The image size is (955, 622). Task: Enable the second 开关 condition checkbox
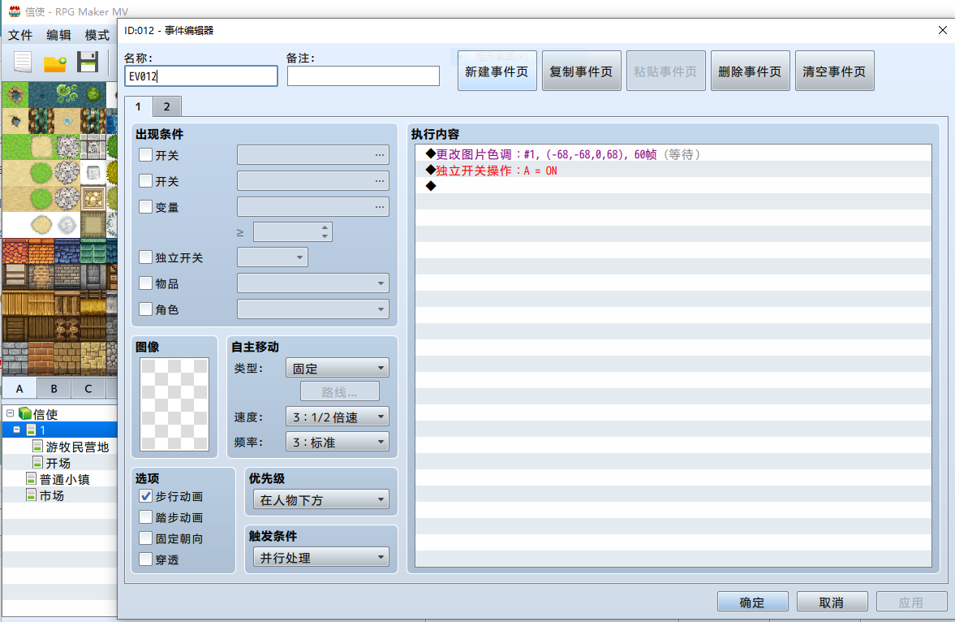click(145, 181)
